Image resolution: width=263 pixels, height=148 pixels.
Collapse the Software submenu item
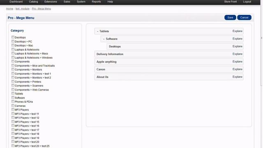coord(104,39)
